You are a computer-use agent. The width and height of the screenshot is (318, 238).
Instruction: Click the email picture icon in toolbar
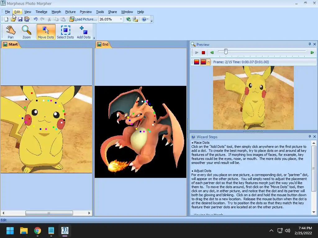pos(135,19)
